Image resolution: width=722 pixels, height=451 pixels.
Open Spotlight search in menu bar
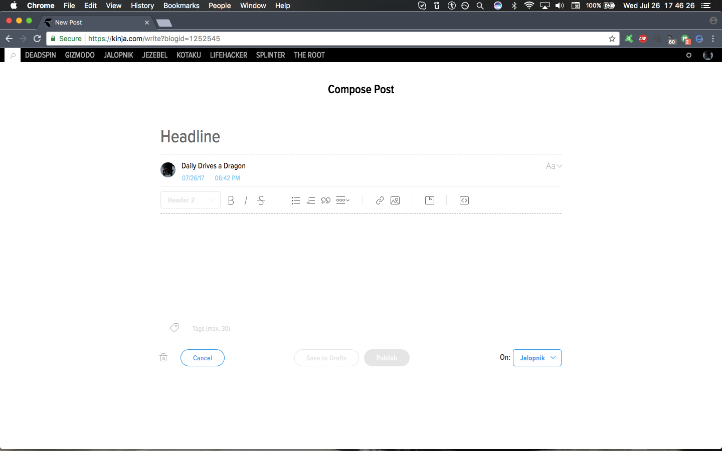[480, 6]
